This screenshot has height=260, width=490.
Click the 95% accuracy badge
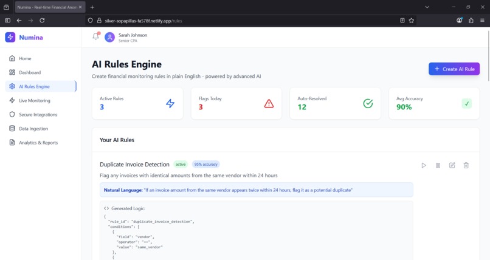tap(205, 164)
